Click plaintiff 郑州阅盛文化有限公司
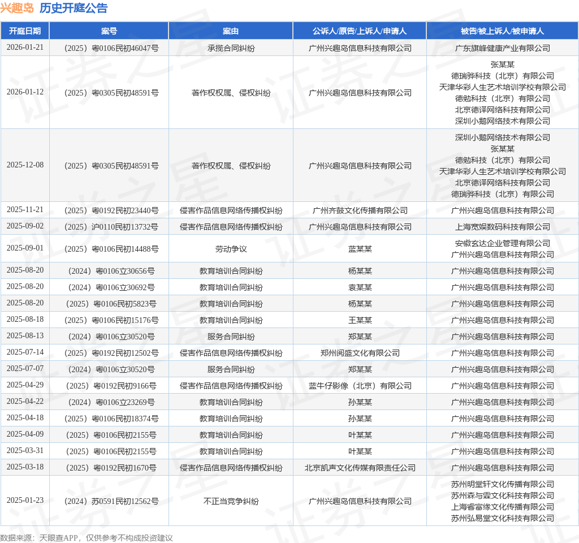The height and width of the screenshot is (543, 579). pyautogui.click(x=360, y=353)
